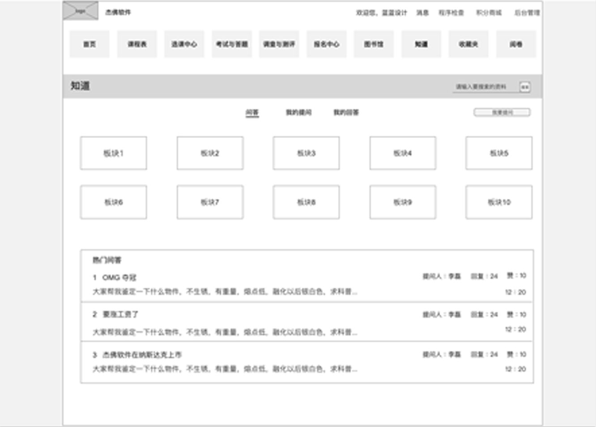Select the 板块1 category box
The height and width of the screenshot is (427, 596).
pos(114,153)
